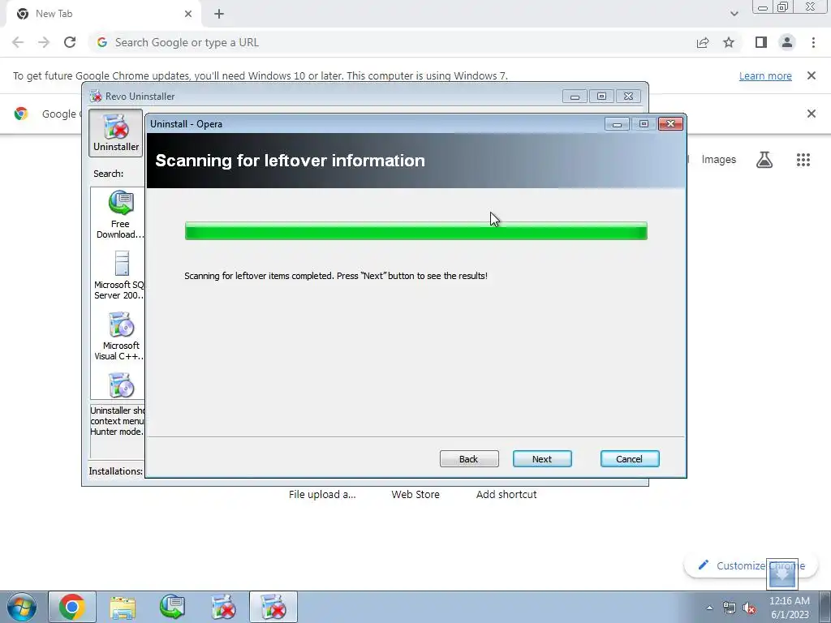Select Microsoft Visual C++ entry icon
The height and width of the screenshot is (623, 831).
(121, 324)
